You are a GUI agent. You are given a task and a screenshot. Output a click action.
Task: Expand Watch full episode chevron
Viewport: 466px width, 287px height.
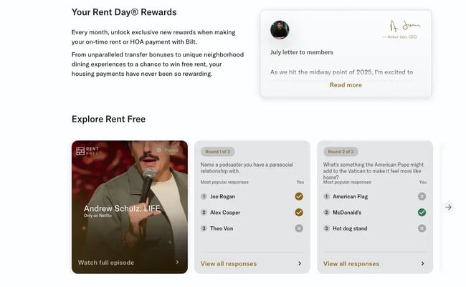(x=177, y=263)
